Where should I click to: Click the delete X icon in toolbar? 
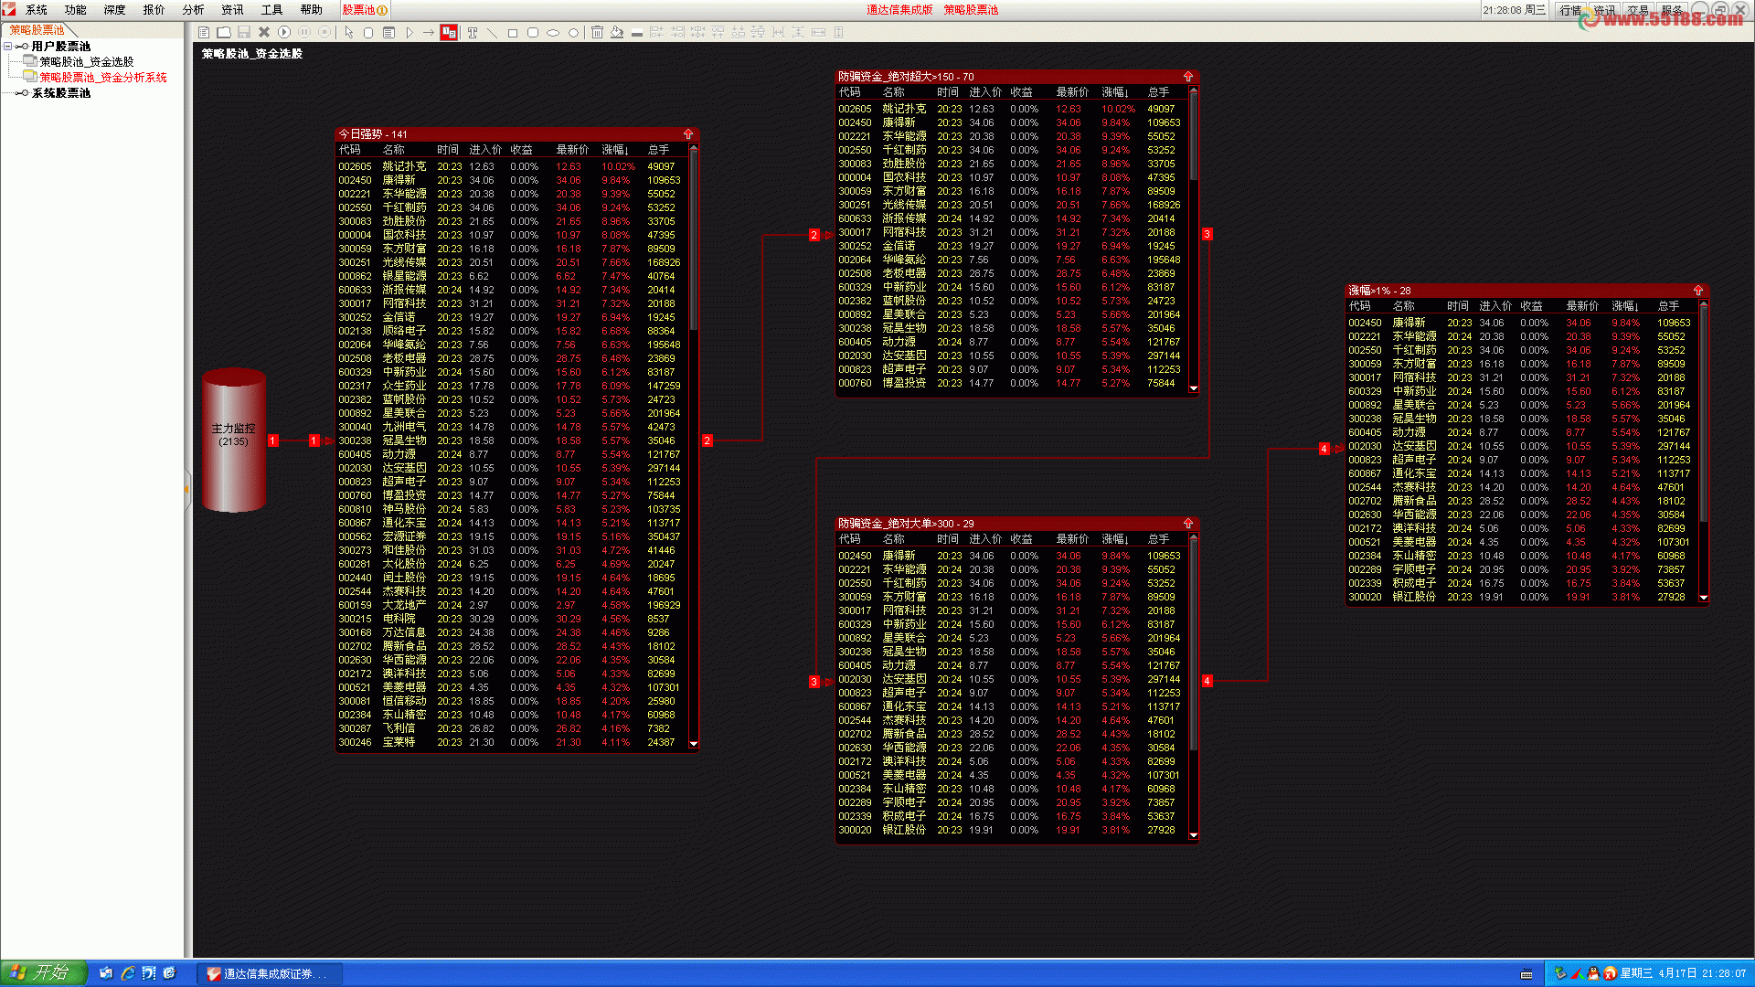tap(264, 32)
